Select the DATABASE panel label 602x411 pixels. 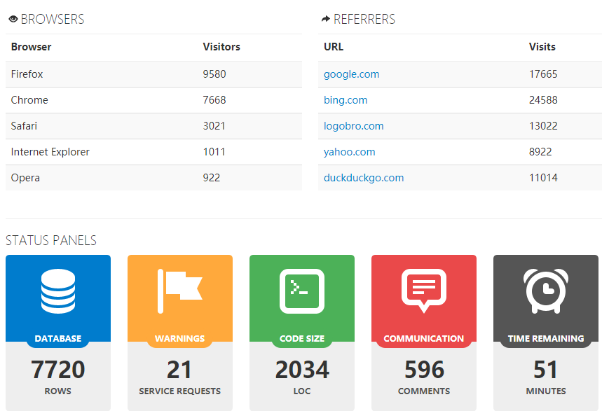point(58,338)
